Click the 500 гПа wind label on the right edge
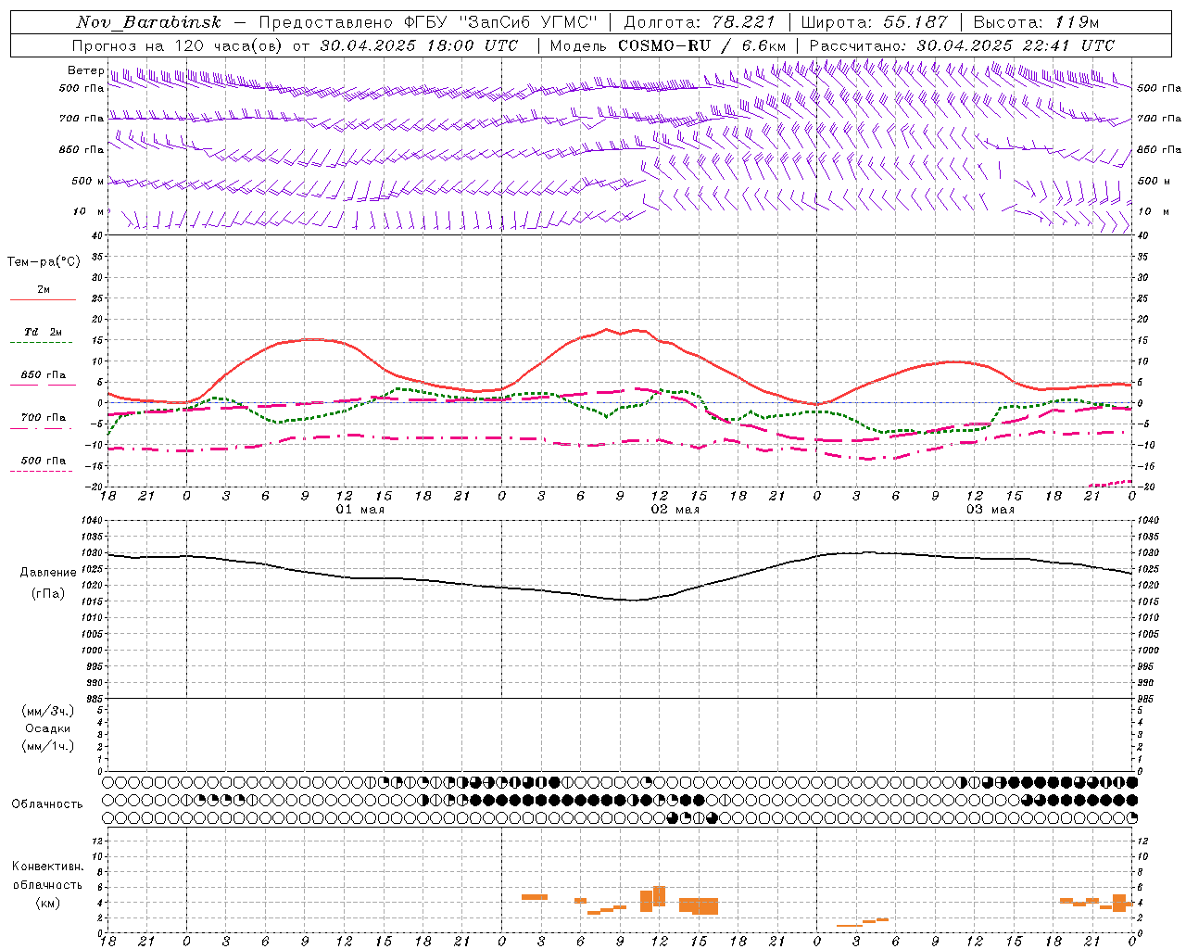The width and height of the screenshot is (1186, 949). pyautogui.click(x=1159, y=88)
